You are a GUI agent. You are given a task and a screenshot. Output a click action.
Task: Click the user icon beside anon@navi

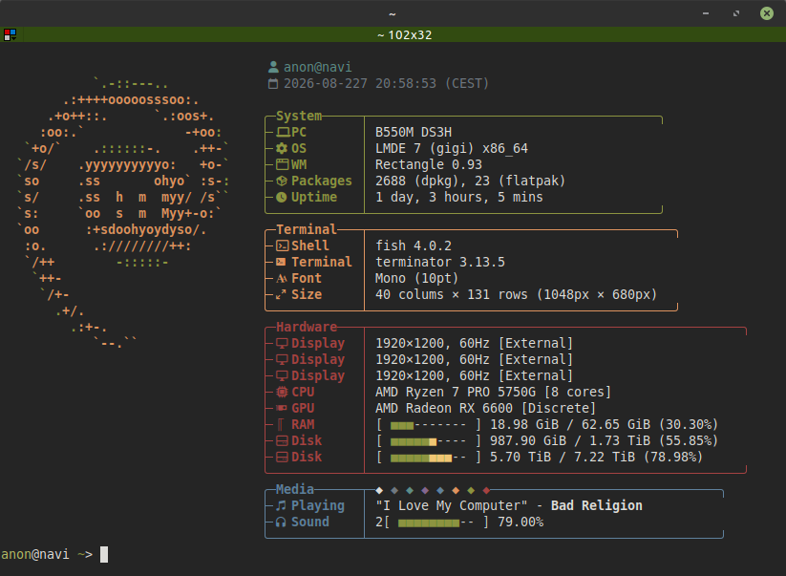(x=273, y=67)
